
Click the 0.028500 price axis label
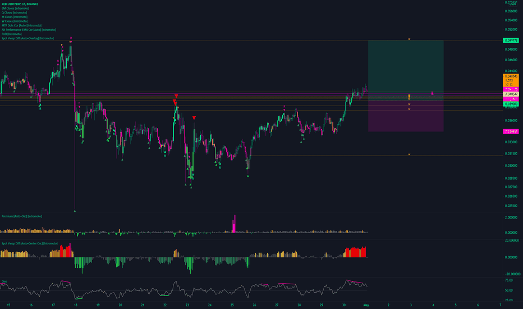511,179
